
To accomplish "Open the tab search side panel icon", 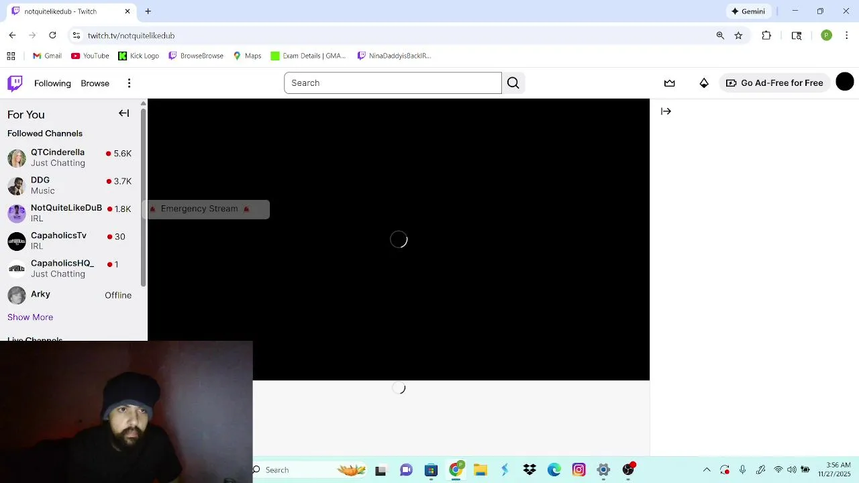I will [797, 36].
